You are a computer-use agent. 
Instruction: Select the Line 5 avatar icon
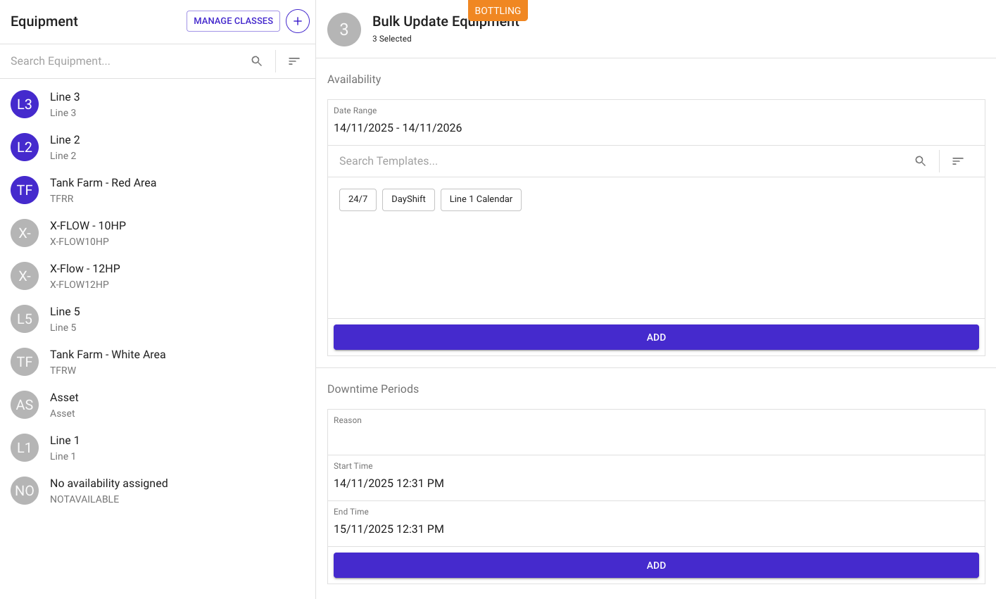point(25,319)
